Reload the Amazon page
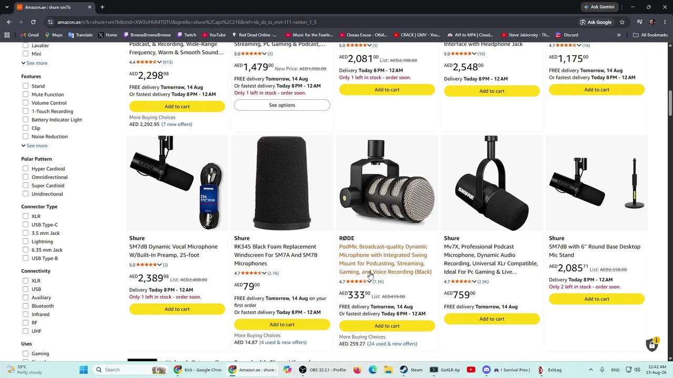Viewport: 673px width, 378px height. 33,22
